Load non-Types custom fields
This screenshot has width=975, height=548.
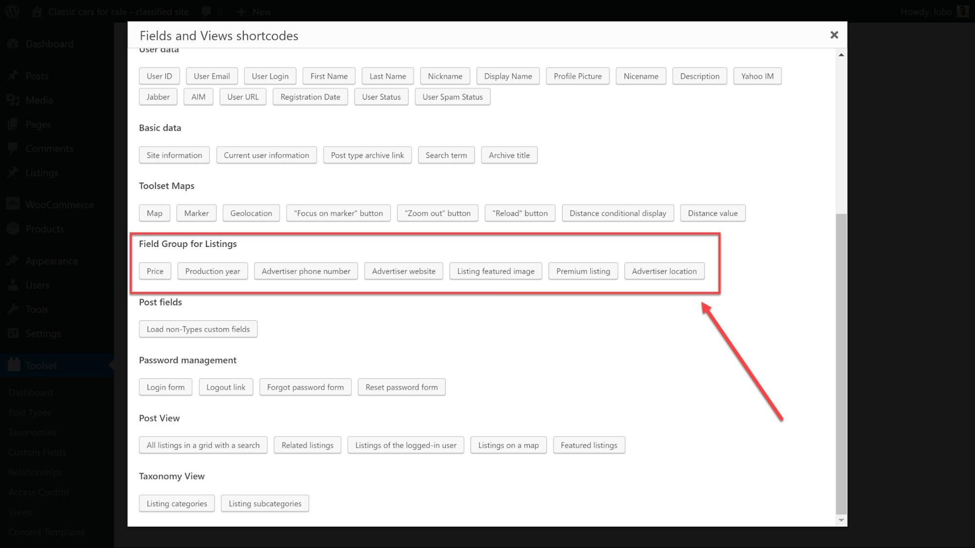click(x=198, y=329)
